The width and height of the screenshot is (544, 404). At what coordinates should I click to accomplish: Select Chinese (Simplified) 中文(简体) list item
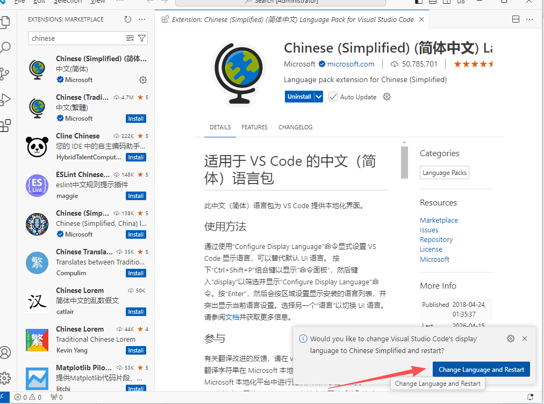[86, 69]
